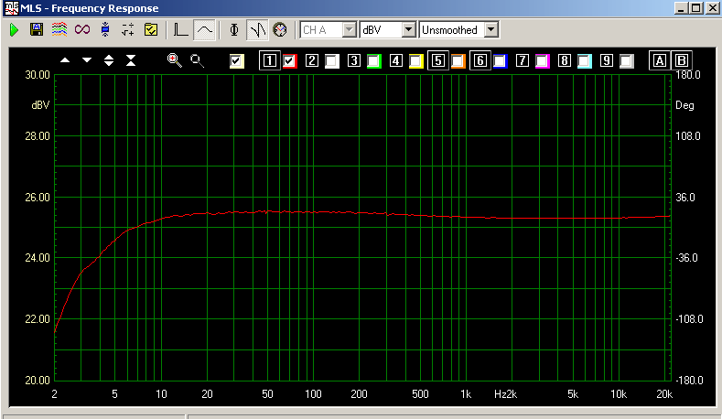Open the settings checklist folder icon
This screenshot has width=722, height=419.
click(x=151, y=30)
